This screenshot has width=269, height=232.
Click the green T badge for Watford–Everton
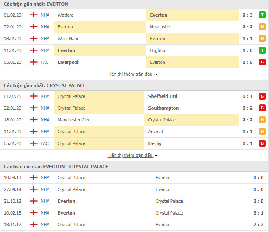(x=262, y=15)
